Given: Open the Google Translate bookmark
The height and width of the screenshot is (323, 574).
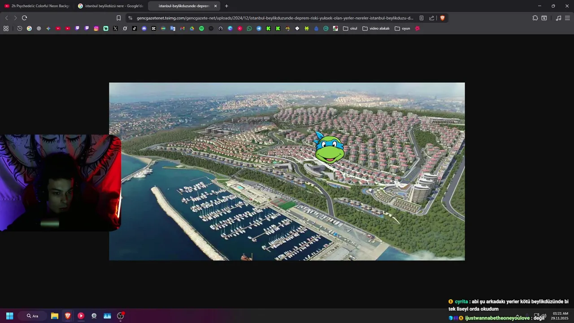Looking at the screenshot, I should point(173,28).
